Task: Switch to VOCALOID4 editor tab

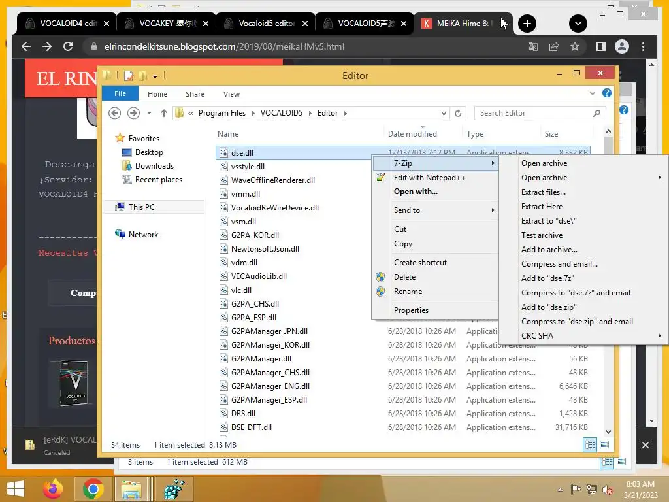Action: [x=66, y=24]
